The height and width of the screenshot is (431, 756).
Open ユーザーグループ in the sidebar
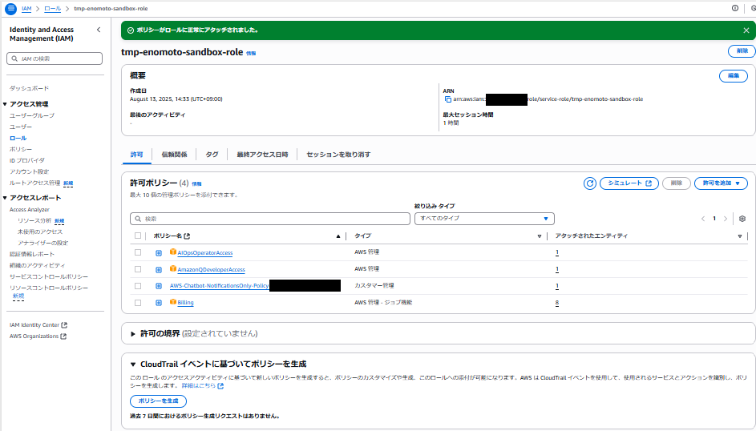point(32,115)
